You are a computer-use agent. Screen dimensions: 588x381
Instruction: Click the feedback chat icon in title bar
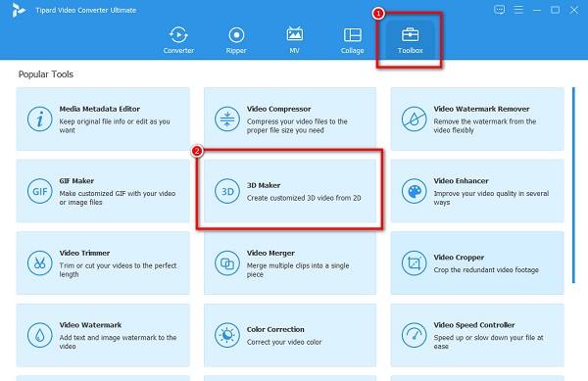(x=499, y=10)
